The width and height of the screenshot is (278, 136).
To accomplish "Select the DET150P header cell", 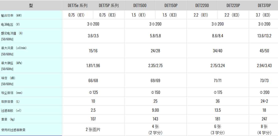I will (x=171, y=5).
